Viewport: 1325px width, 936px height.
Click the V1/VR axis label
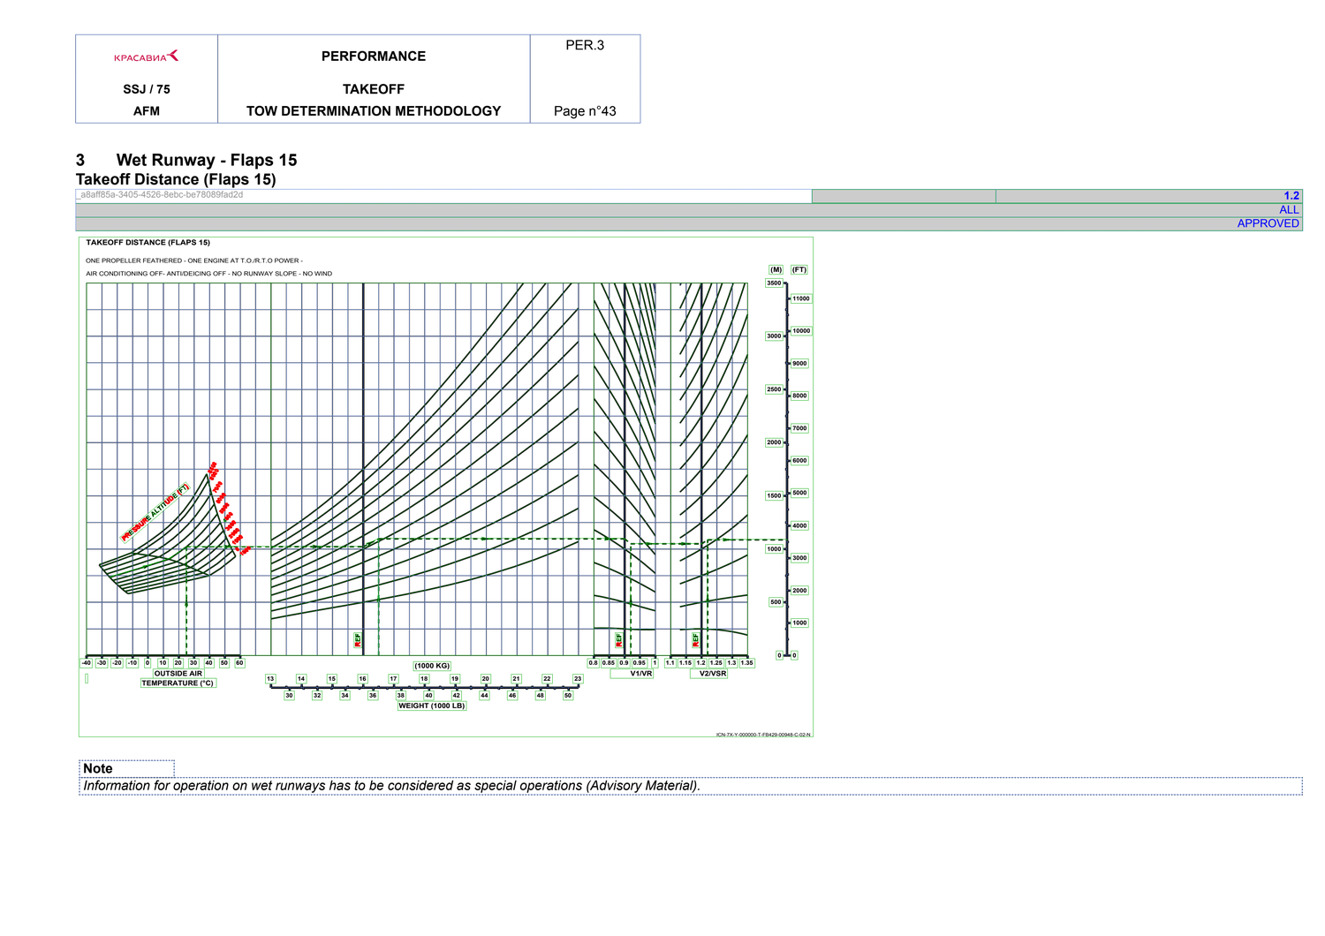[x=641, y=674]
